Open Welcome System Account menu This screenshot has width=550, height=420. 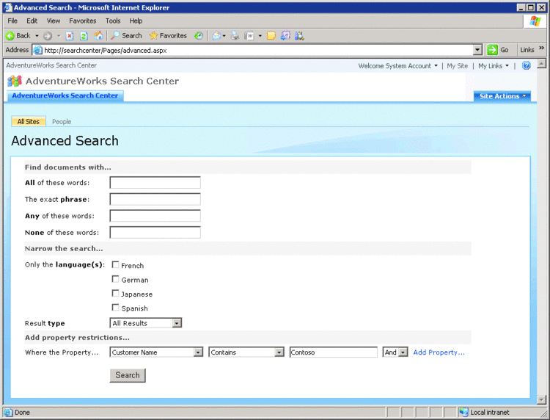click(397, 65)
